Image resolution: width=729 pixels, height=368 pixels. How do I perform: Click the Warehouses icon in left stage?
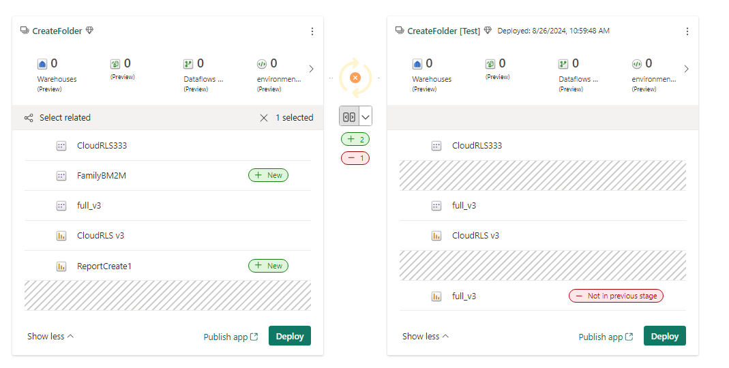[42, 64]
